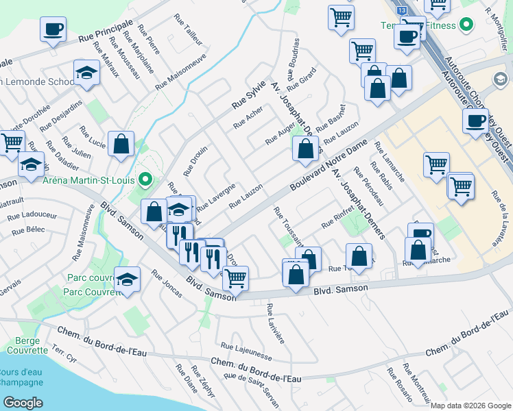Select the Rue Rinfret street label
This screenshot has height=411, width=513.
pos(337,217)
